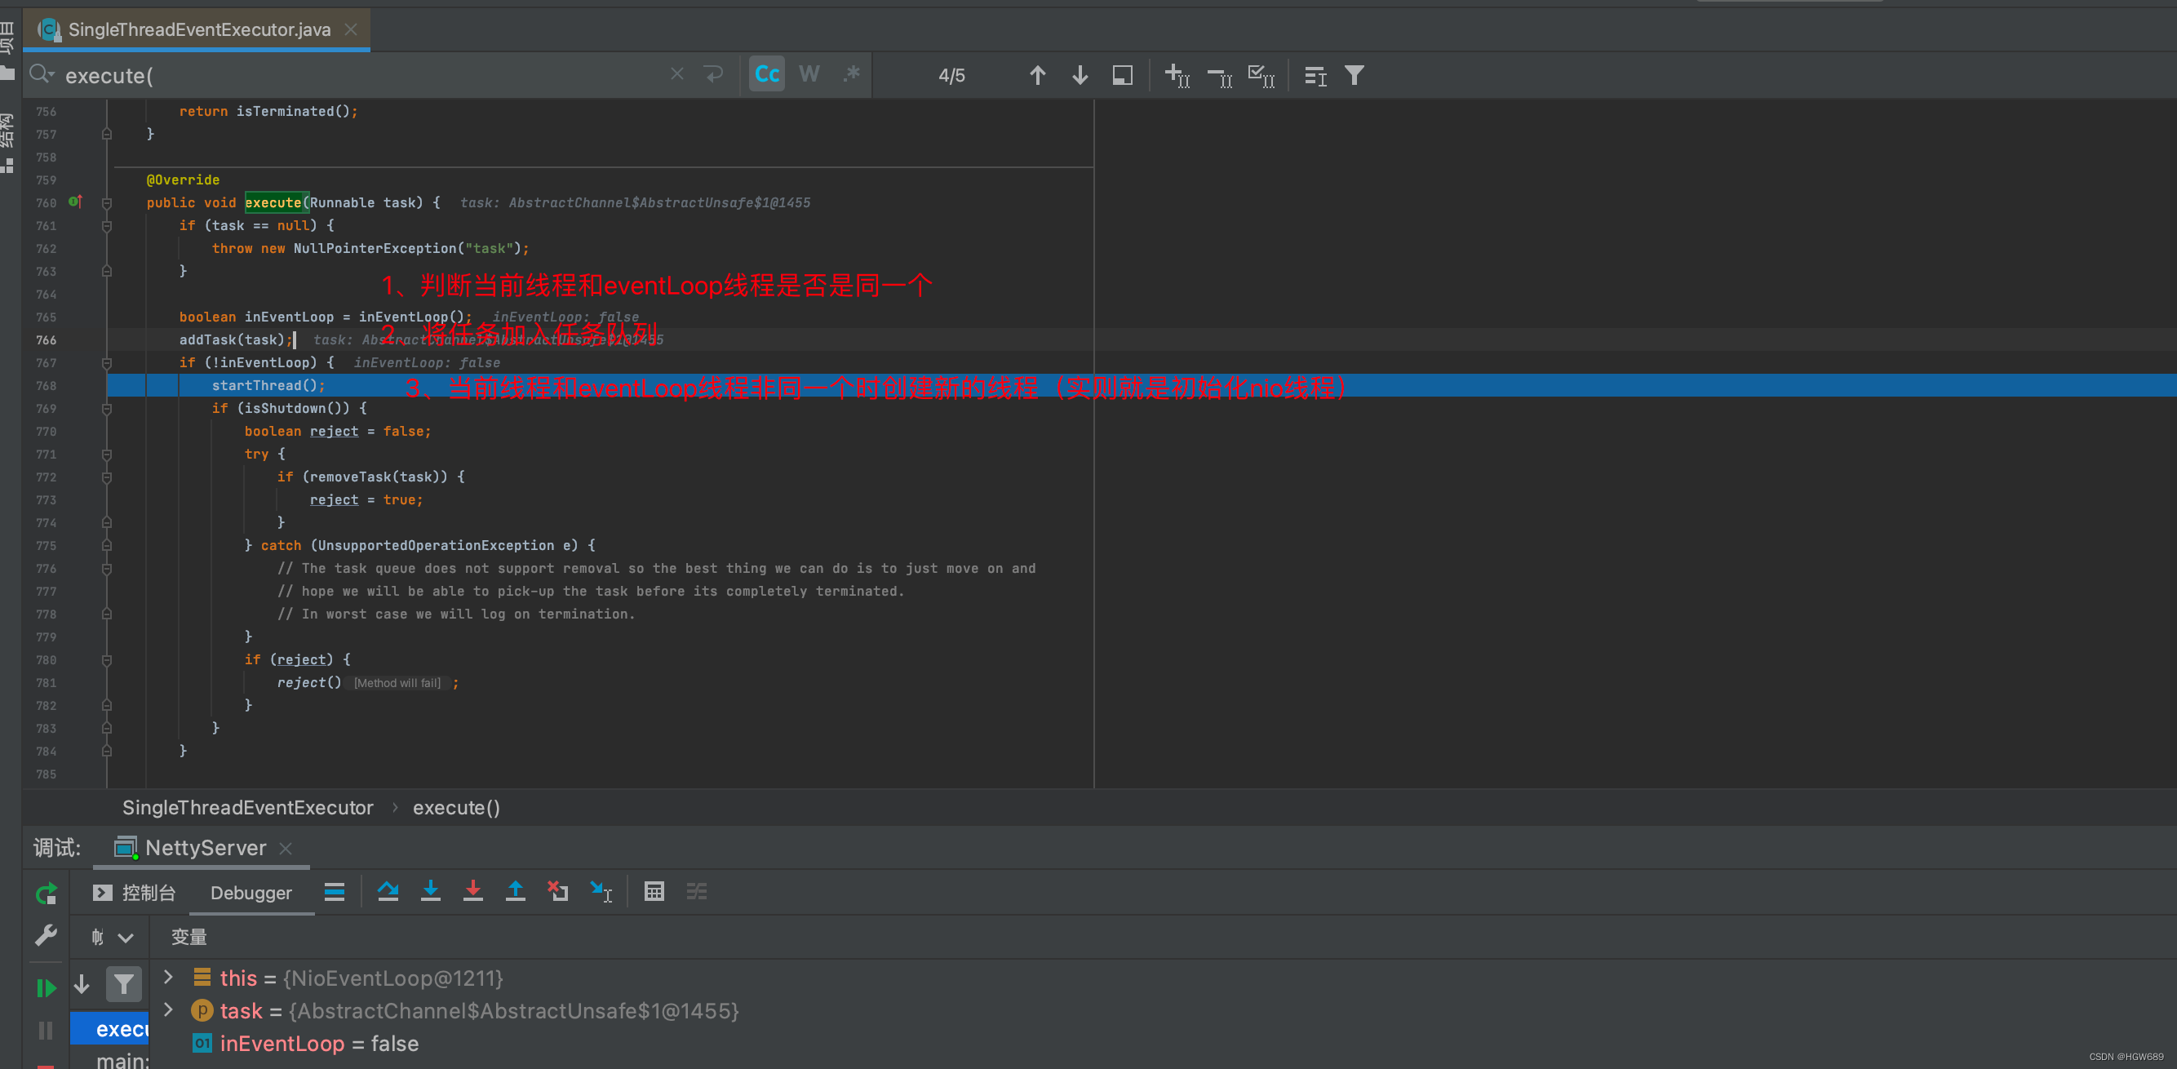Click the Trace Current Stream Chain icon

pos(696,890)
